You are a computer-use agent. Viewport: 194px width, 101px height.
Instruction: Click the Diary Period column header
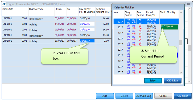click(x=128, y=14)
